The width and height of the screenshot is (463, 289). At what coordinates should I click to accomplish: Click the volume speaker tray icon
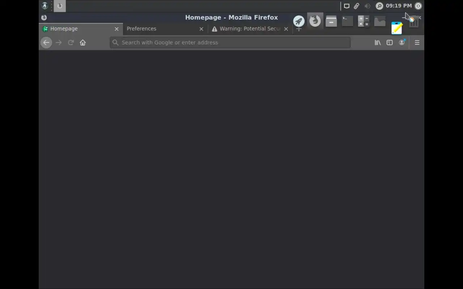pos(368,6)
